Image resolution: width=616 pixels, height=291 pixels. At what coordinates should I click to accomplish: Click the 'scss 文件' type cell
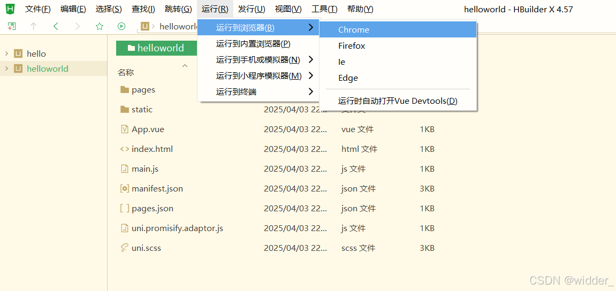358,248
